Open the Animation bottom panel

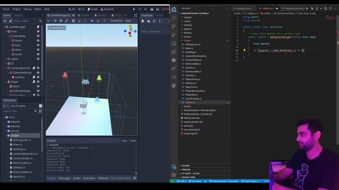pos(89,178)
